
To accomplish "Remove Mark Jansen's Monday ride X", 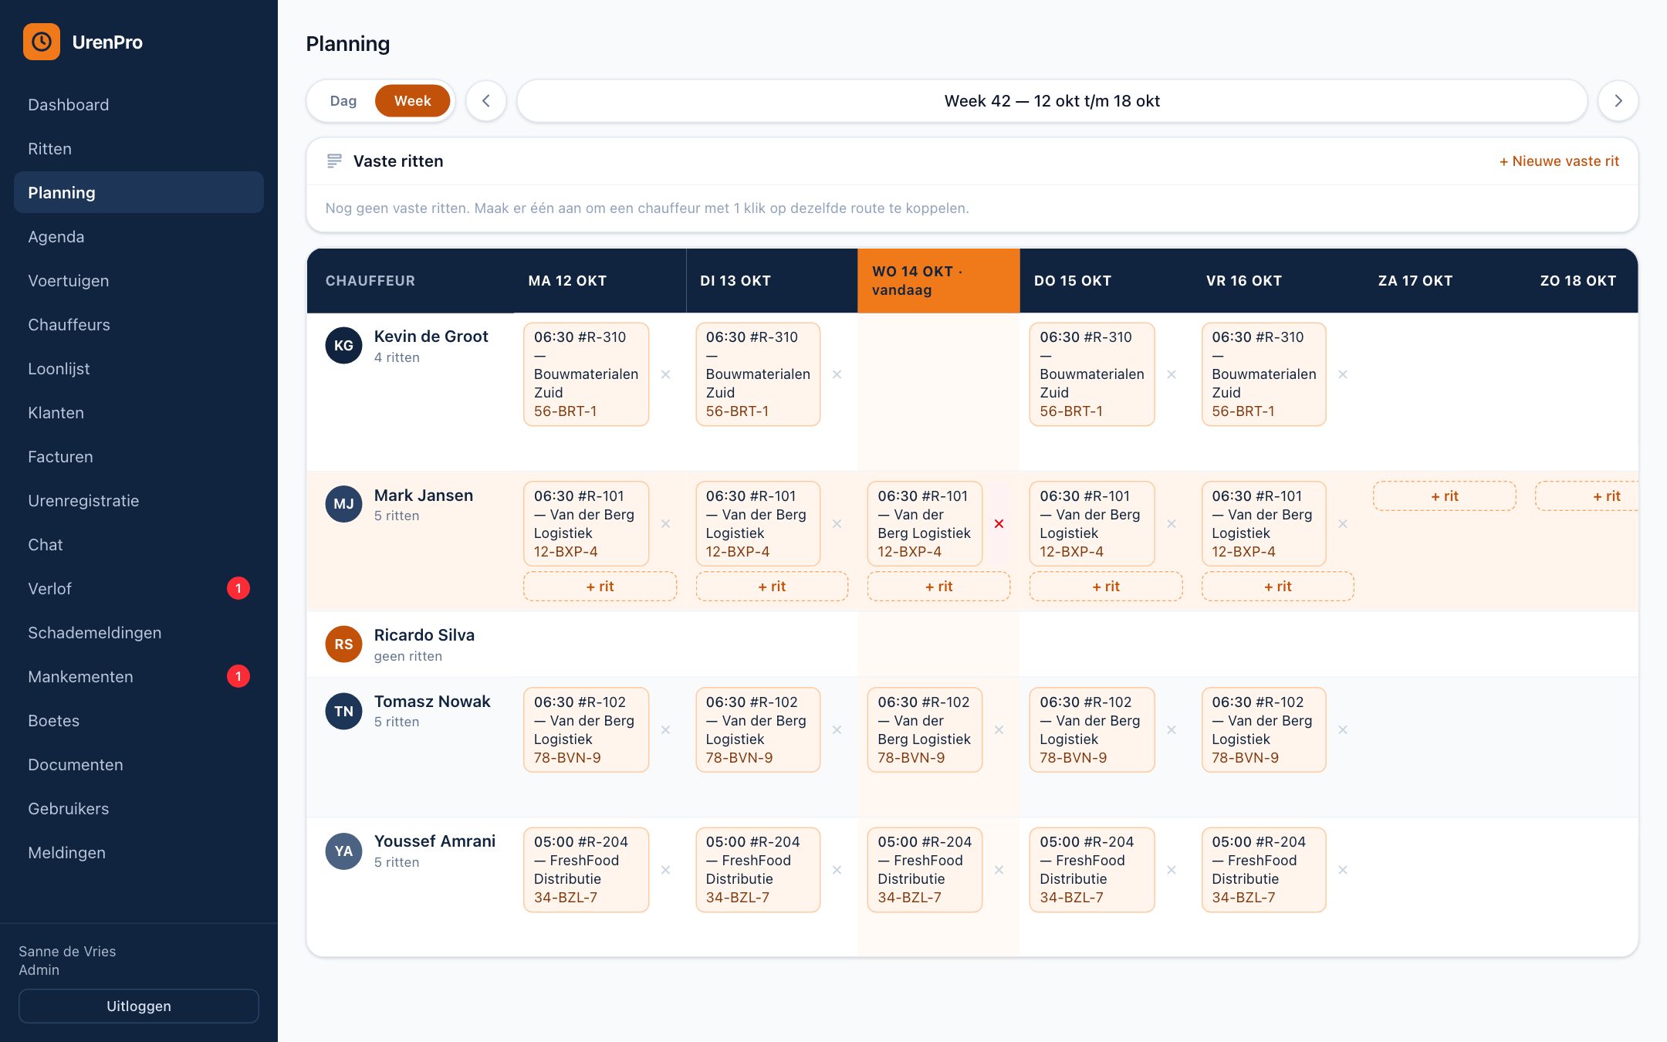I will [665, 524].
